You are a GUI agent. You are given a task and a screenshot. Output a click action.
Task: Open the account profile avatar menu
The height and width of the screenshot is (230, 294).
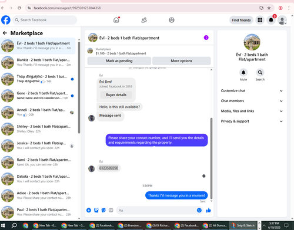coord(282,20)
